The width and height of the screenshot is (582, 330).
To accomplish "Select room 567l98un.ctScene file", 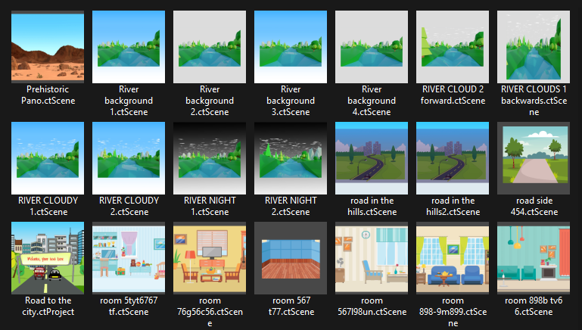I will 372,258.
